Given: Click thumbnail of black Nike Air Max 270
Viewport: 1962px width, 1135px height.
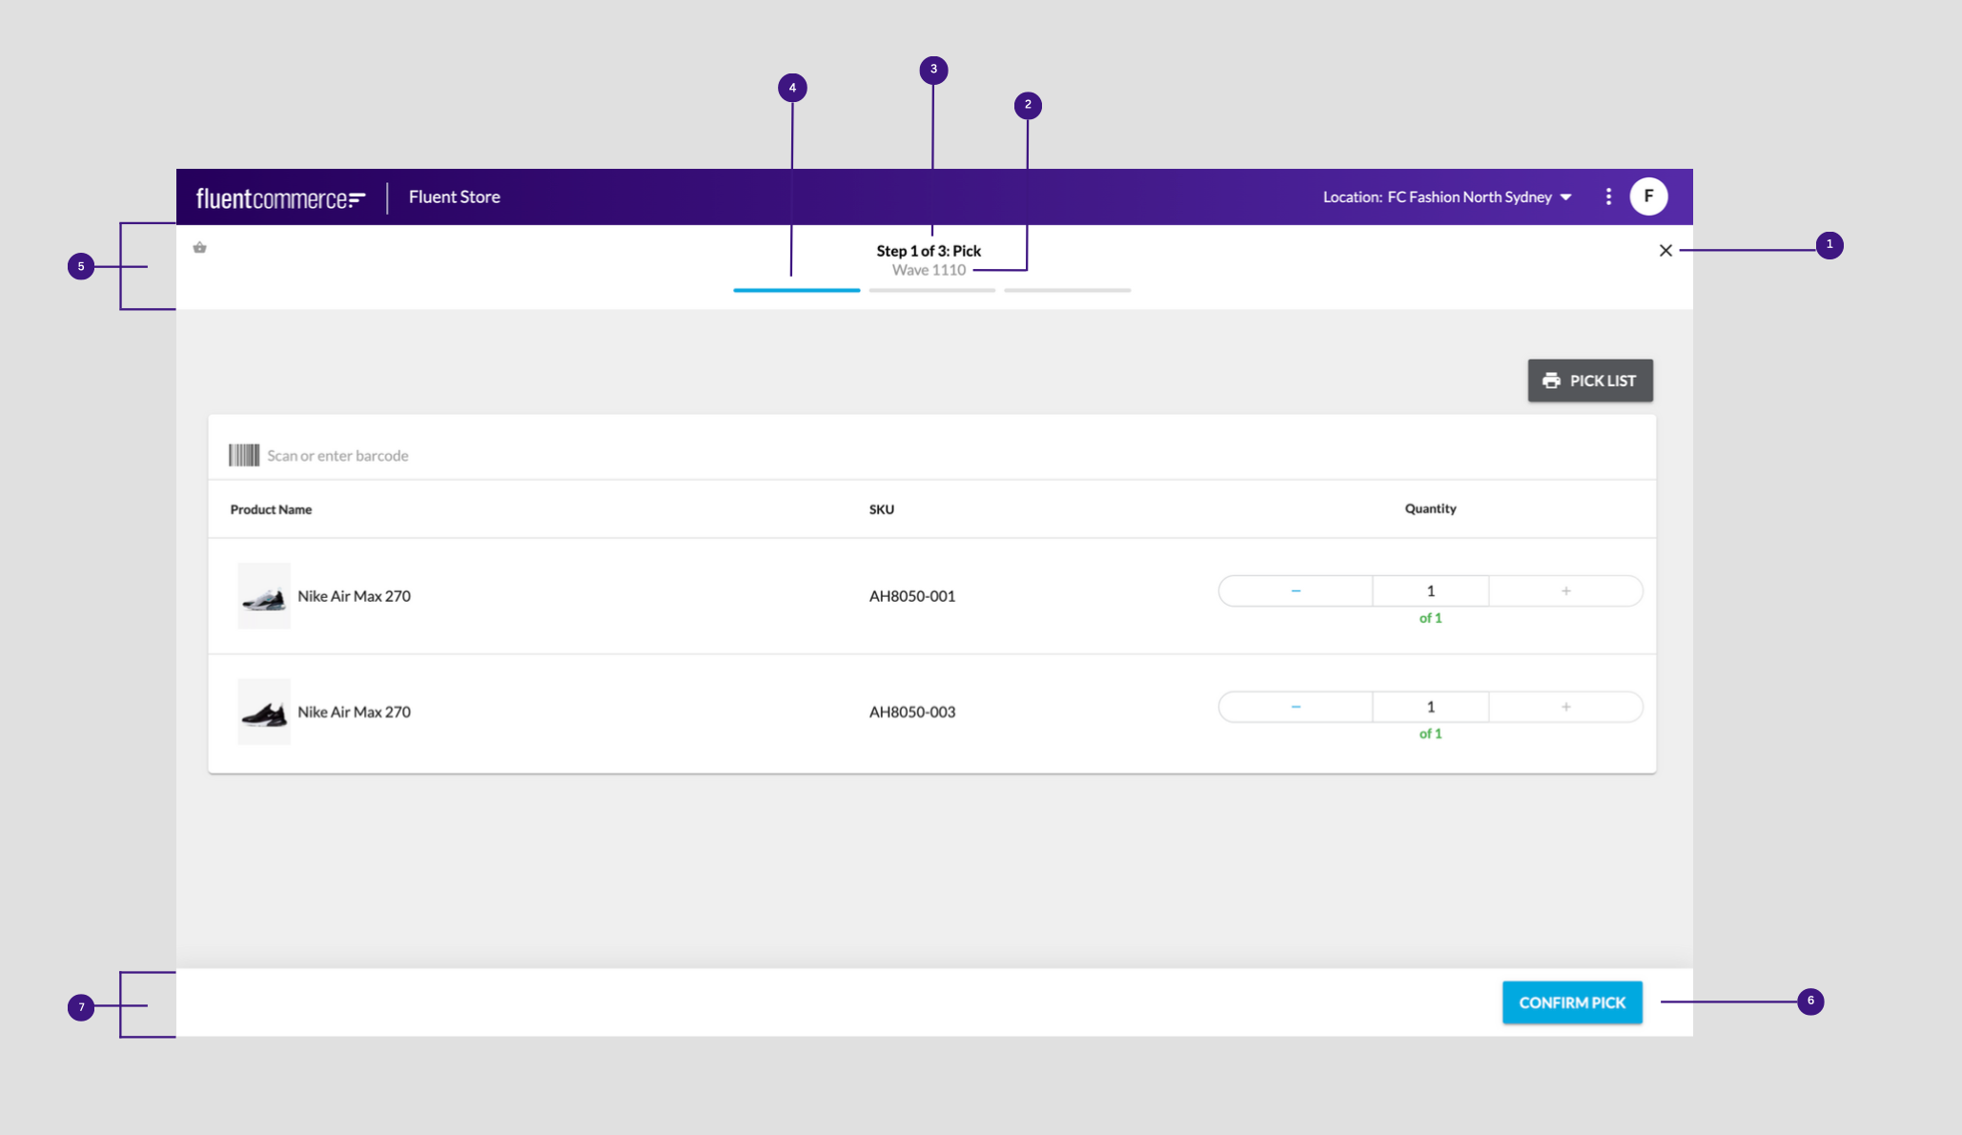Looking at the screenshot, I should click(x=264, y=712).
